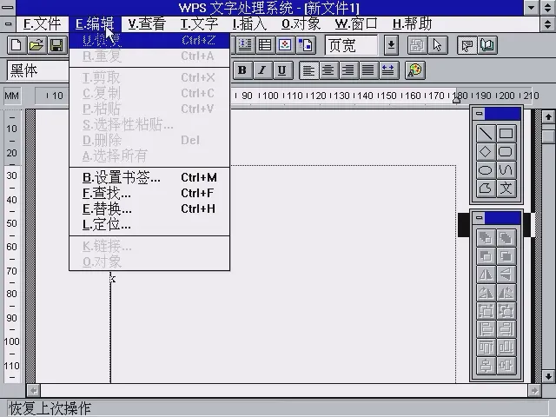Click the 黑体 font name box

point(38,70)
